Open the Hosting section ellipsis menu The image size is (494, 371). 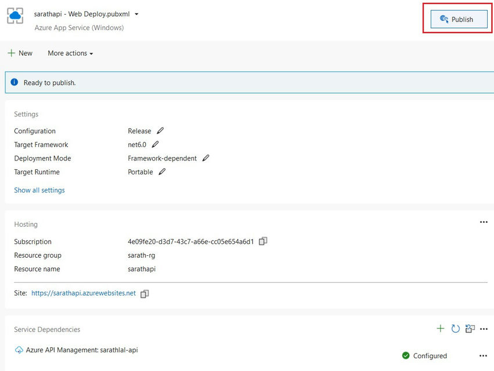(484, 222)
